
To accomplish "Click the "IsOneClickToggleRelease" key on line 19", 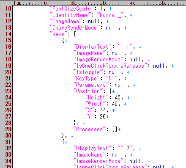I will [x=110, y=66].
